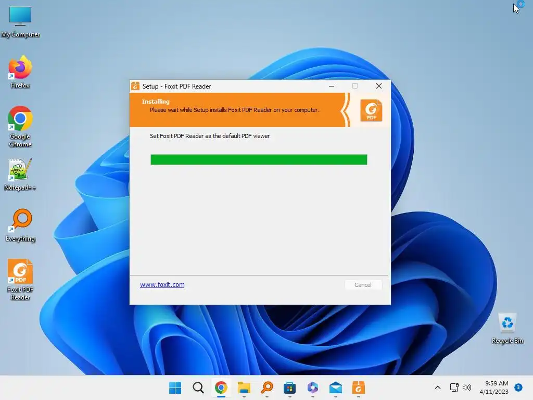The width and height of the screenshot is (533, 400).
Task: Click the Foxit icon in setup title bar
Action: coord(135,86)
